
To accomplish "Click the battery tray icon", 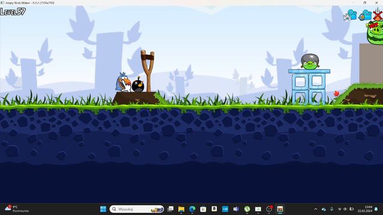I will click(351, 209).
